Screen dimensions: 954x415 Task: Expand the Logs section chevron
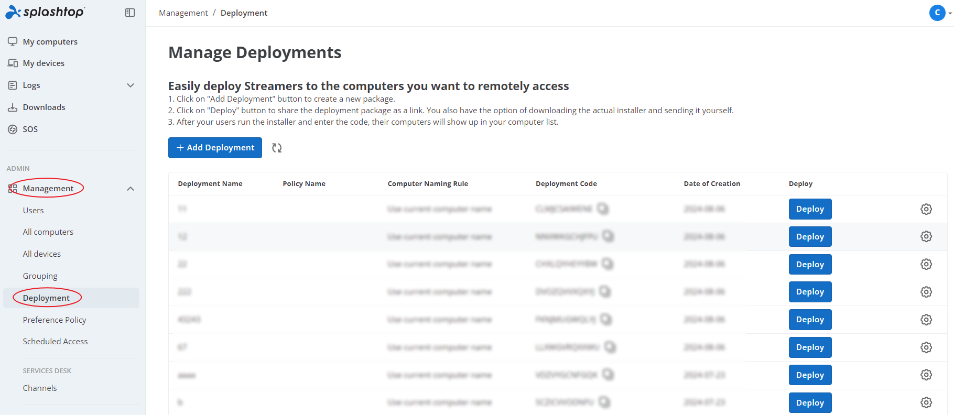(131, 85)
